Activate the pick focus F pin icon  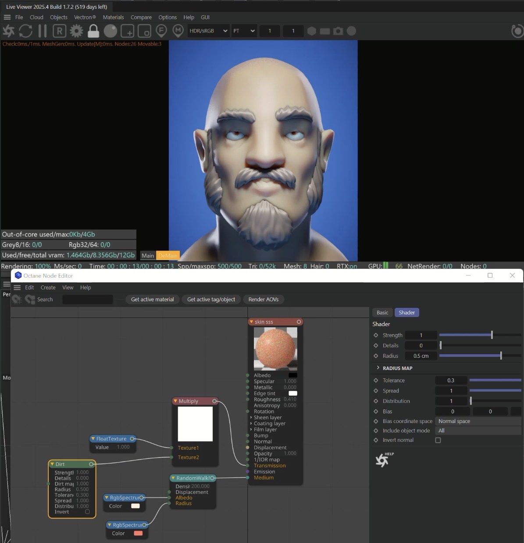[x=161, y=31]
